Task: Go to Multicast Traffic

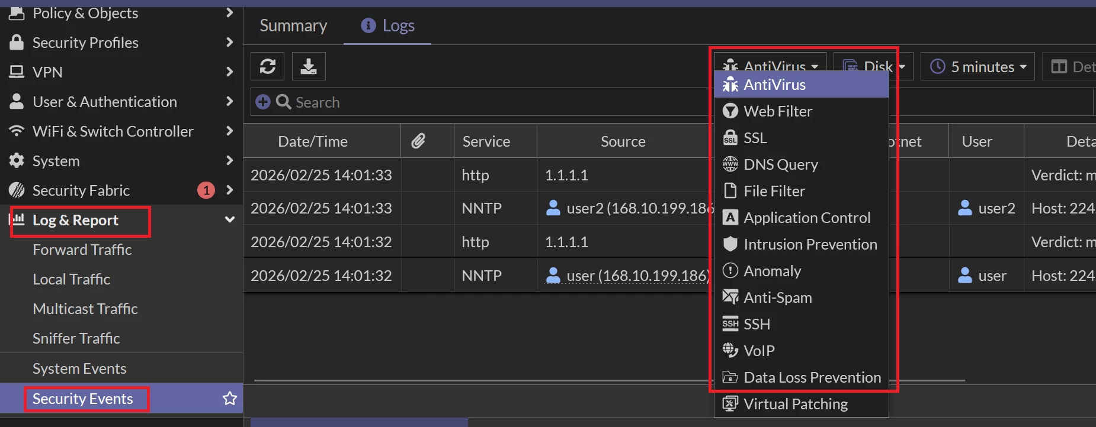Action: click(85, 309)
